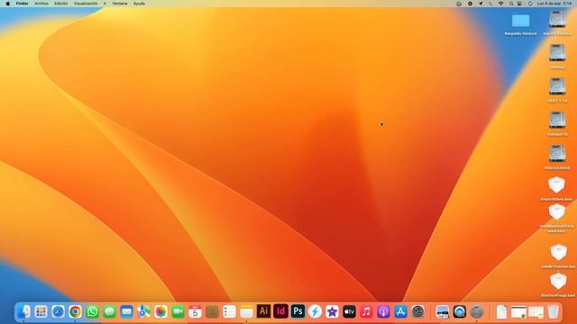Image resolution: width=577 pixels, height=324 pixels.
Task: Select the IntelBluetoothFirmware.kext file on desktop
Action: [x=557, y=219]
